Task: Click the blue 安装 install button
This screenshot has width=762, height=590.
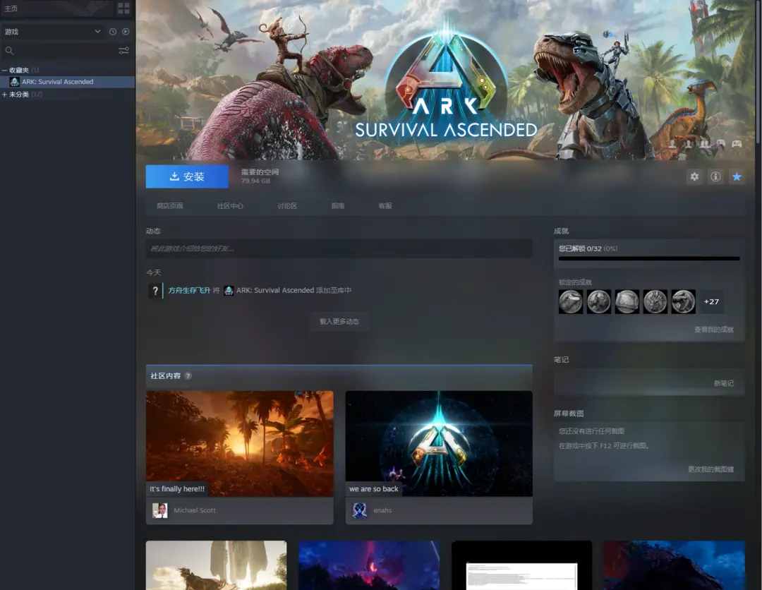Action: click(187, 176)
